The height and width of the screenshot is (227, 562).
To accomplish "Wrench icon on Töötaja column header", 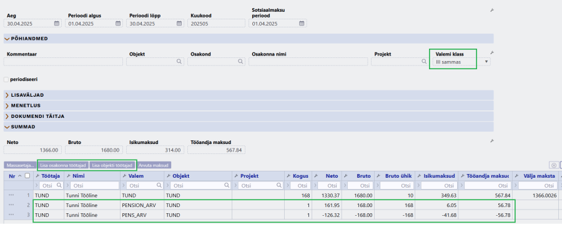I will coord(37,176).
